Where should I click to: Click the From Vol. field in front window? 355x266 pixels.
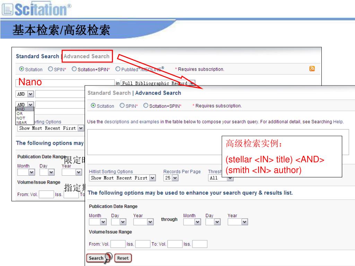click(x=118, y=244)
